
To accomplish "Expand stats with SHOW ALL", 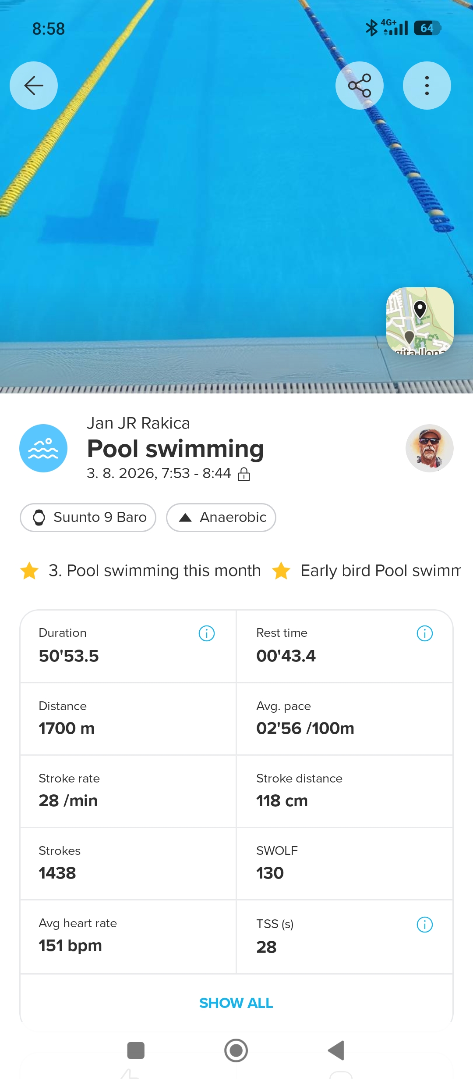I will tap(236, 1003).
